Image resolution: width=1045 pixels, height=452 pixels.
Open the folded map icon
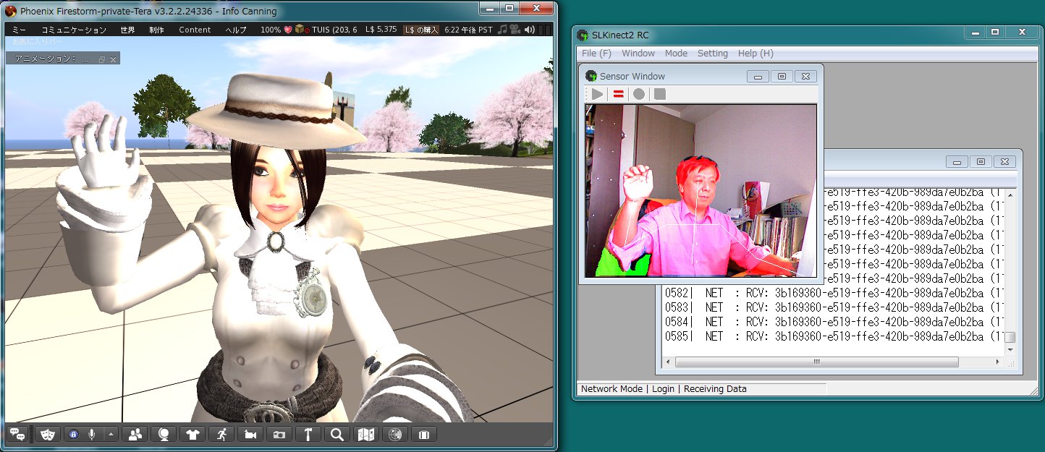366,434
